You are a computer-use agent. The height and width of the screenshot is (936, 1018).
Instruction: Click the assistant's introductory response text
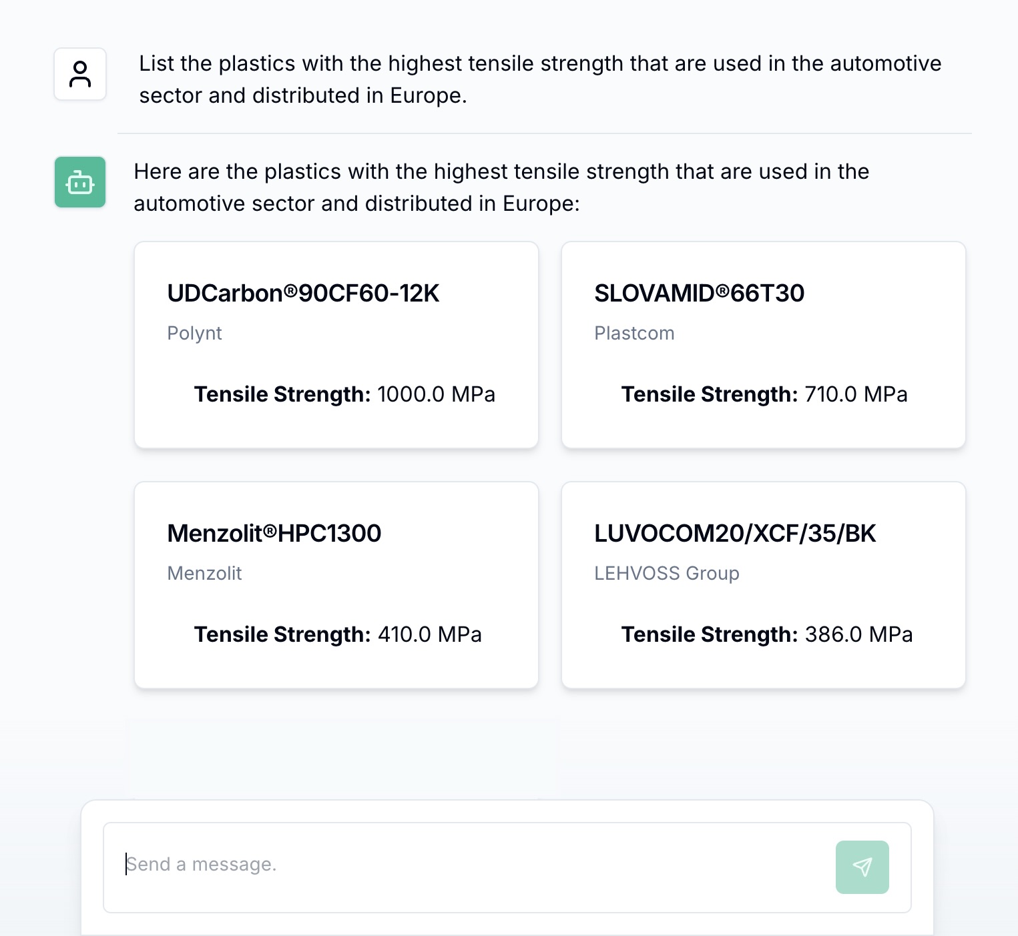click(501, 187)
